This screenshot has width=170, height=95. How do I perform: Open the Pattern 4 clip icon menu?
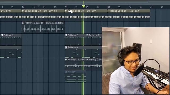pos(66,47)
